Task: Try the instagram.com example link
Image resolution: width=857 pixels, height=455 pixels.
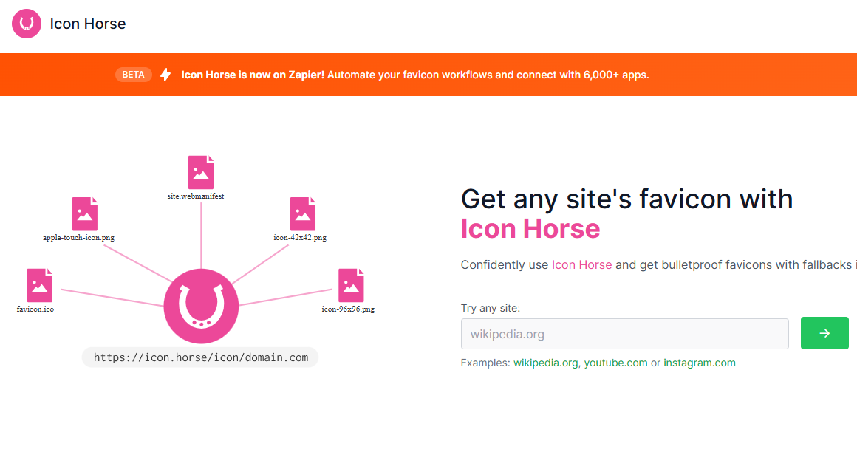Action: pos(700,363)
